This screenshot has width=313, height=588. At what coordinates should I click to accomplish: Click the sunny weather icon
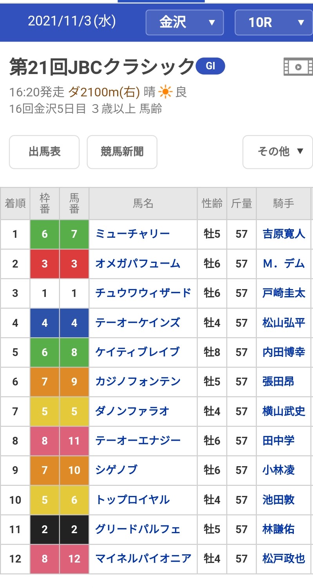coord(165,92)
